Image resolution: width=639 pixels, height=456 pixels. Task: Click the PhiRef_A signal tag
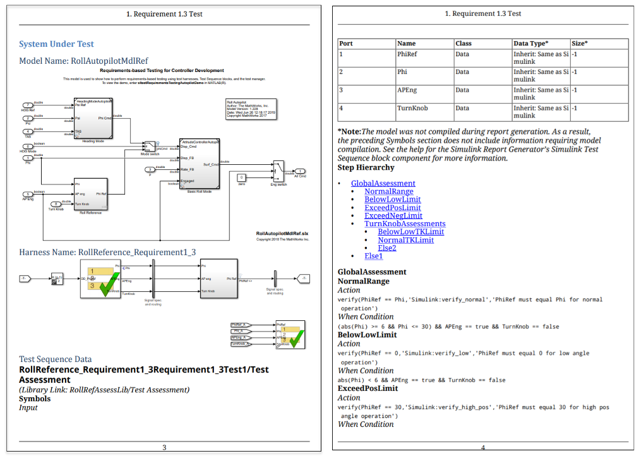point(239,324)
